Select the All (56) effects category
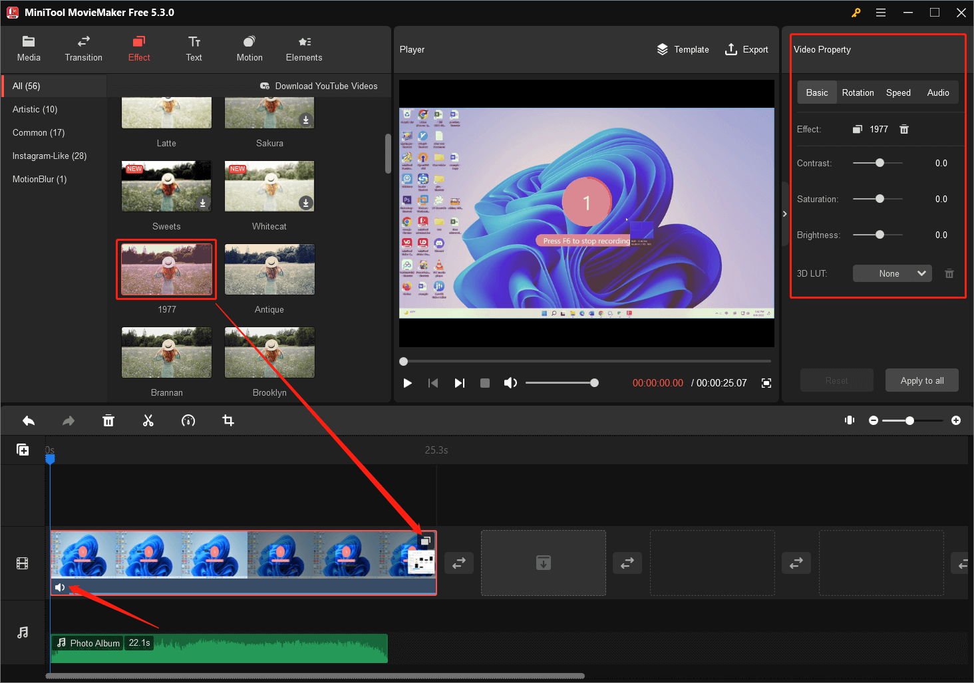This screenshot has height=683, width=974. click(54, 86)
